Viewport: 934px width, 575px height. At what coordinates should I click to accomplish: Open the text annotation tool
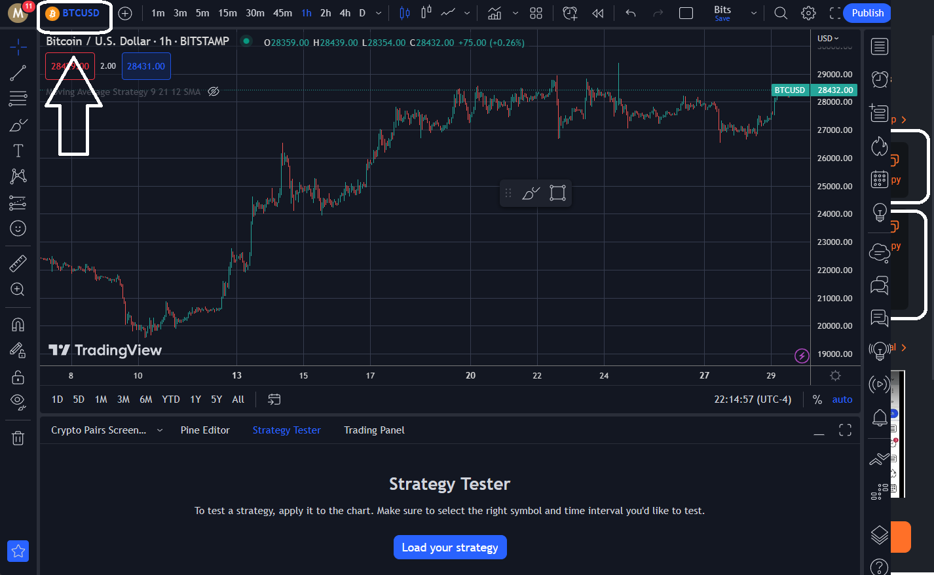18,150
